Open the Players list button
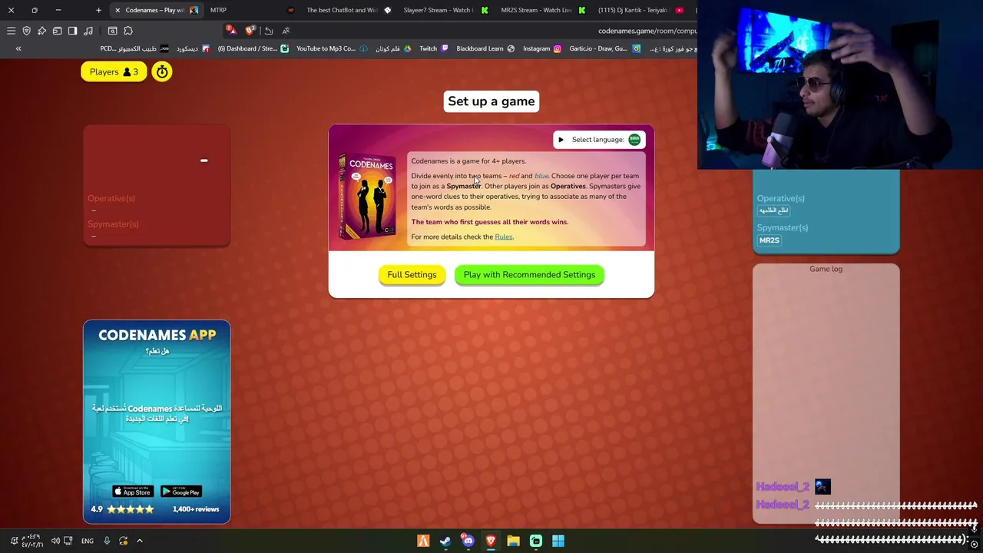 pyautogui.click(x=114, y=71)
